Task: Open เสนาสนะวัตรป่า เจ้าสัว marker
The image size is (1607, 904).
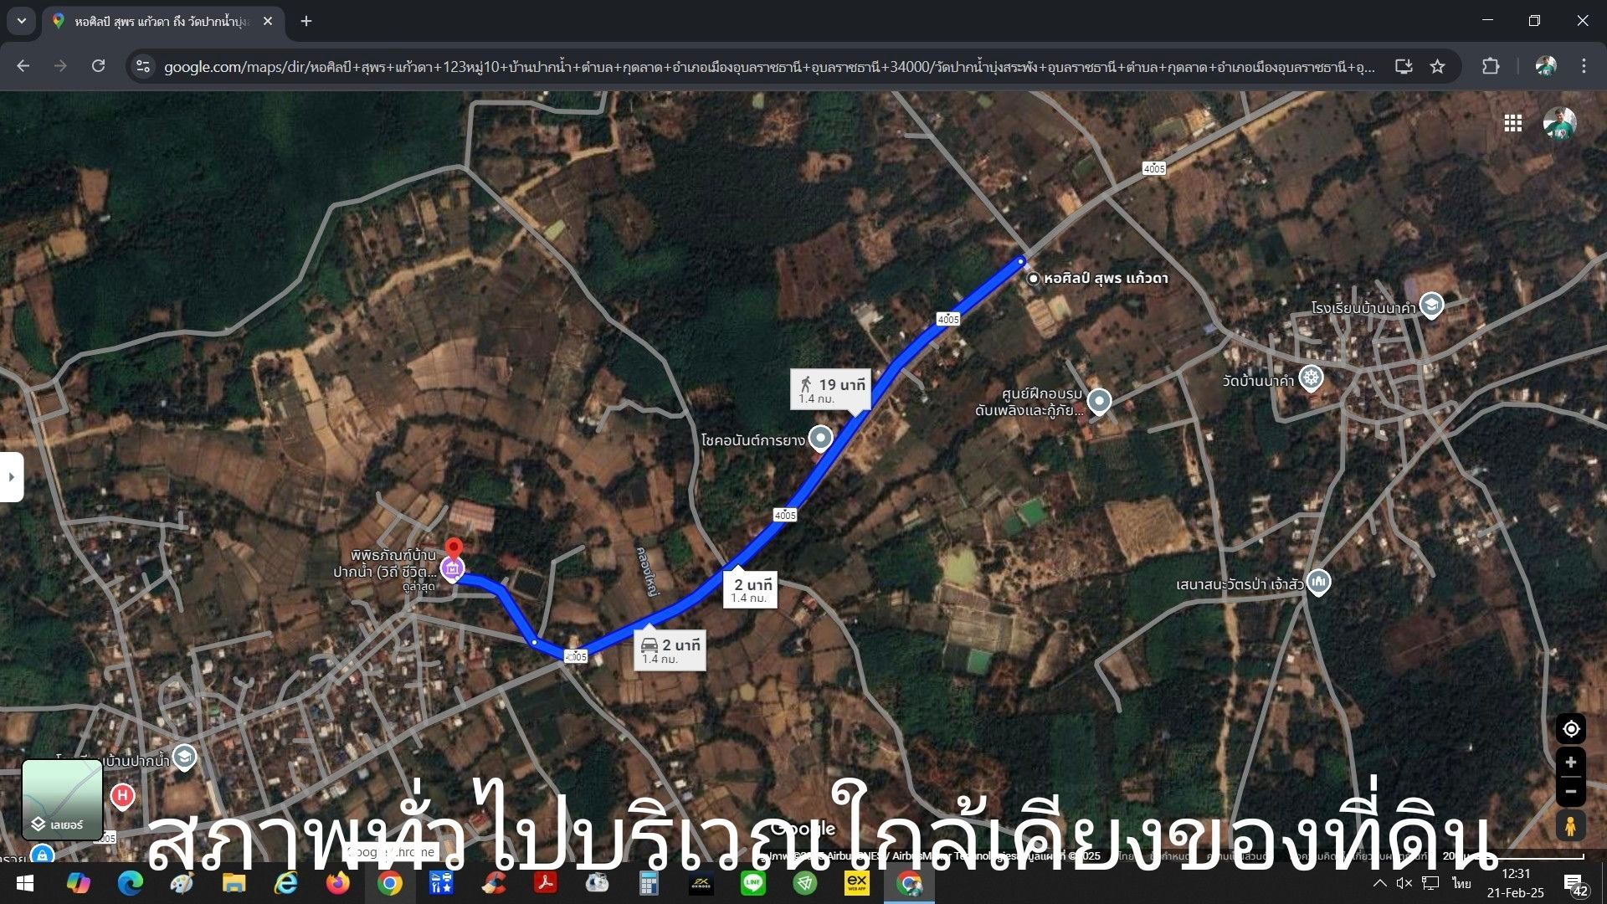Action: 1318,581
